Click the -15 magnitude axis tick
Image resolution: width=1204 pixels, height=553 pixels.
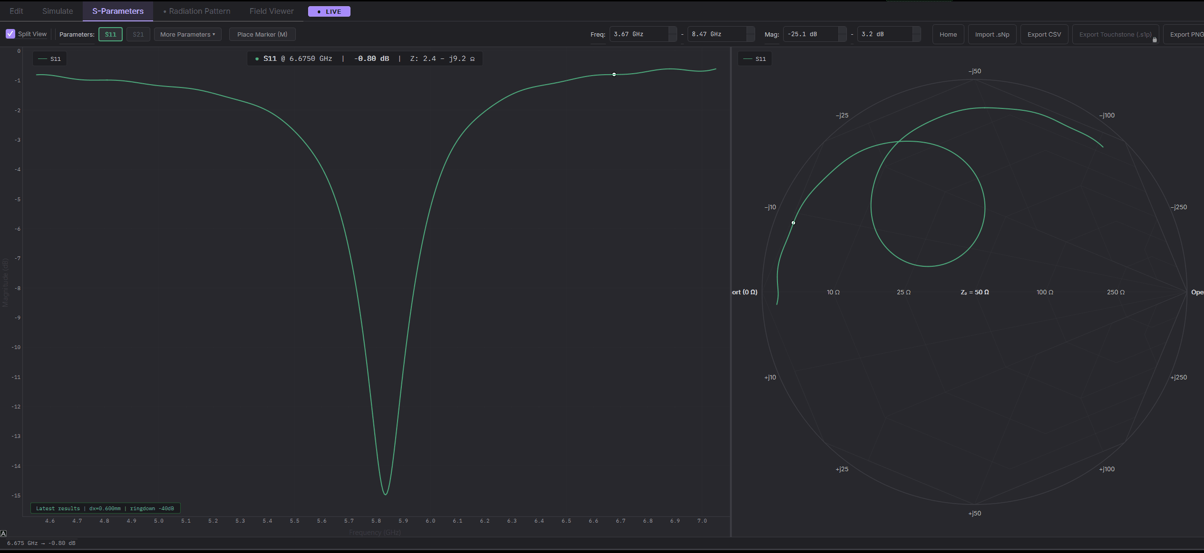(x=16, y=495)
